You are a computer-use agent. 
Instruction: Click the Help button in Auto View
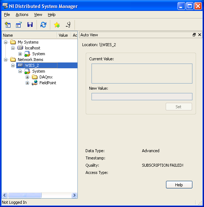point(179,185)
